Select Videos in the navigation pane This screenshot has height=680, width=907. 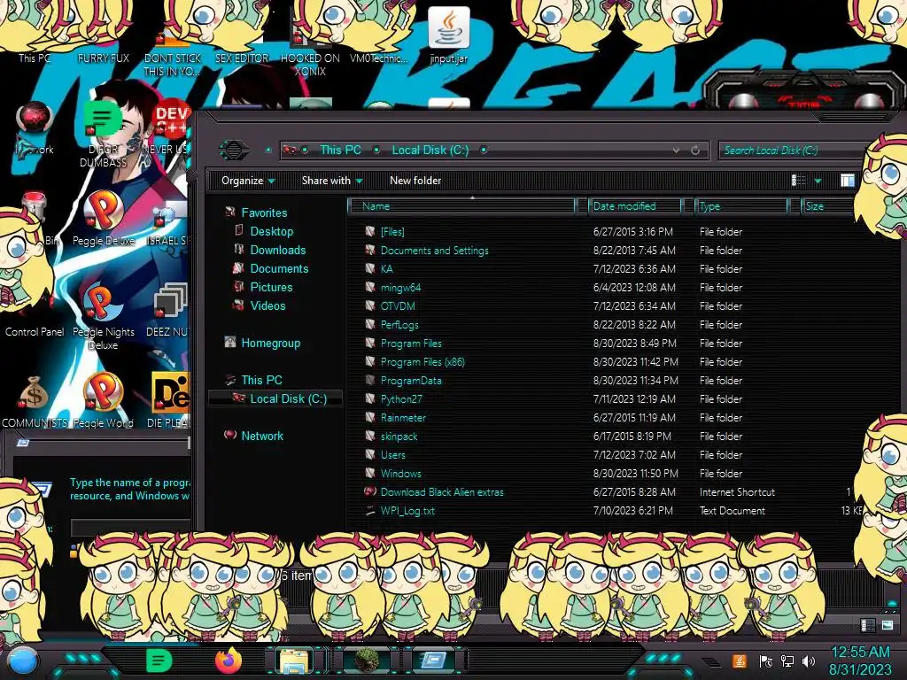pyautogui.click(x=267, y=305)
